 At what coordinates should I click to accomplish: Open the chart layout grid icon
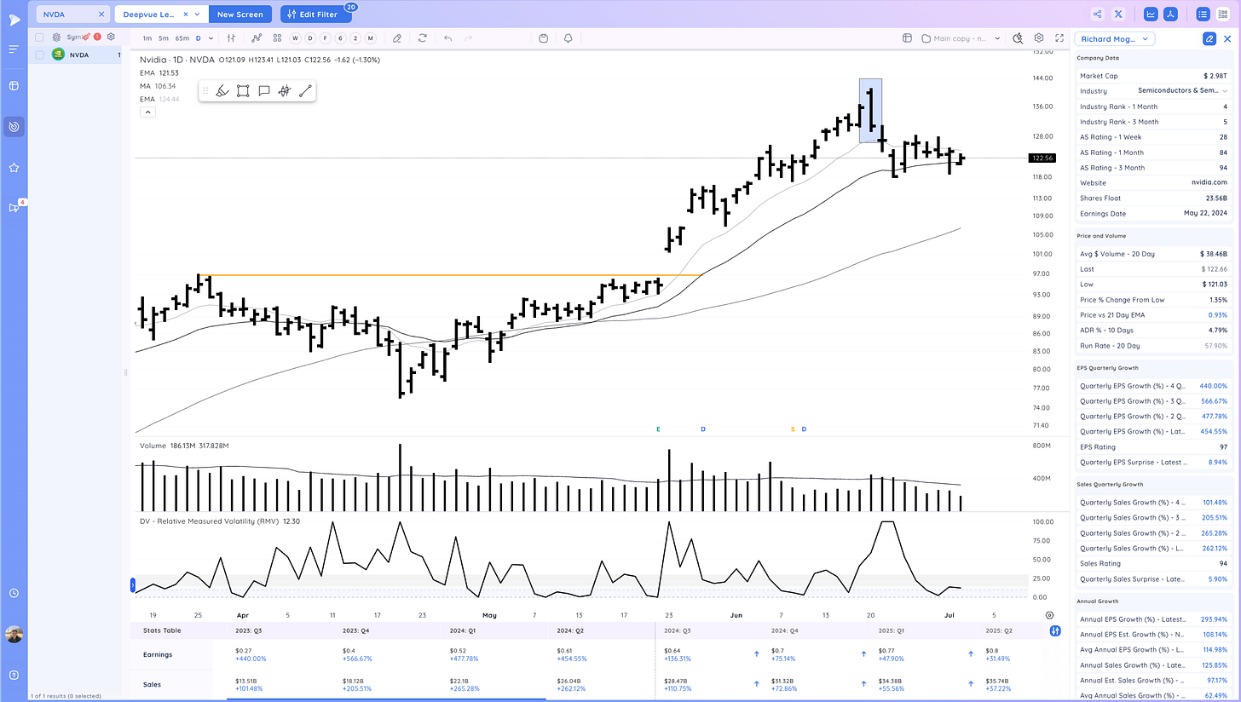(278, 38)
